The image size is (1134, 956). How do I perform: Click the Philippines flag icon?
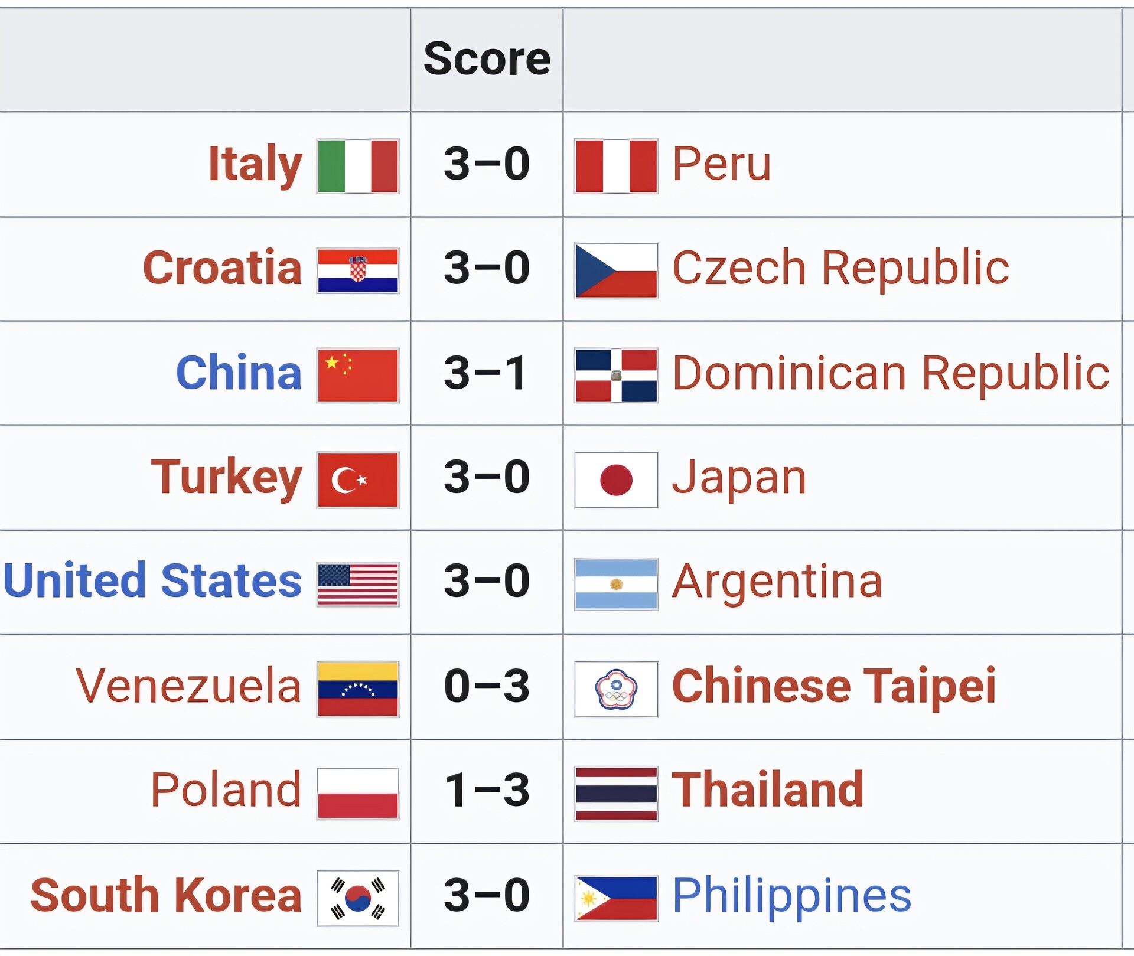click(616, 898)
